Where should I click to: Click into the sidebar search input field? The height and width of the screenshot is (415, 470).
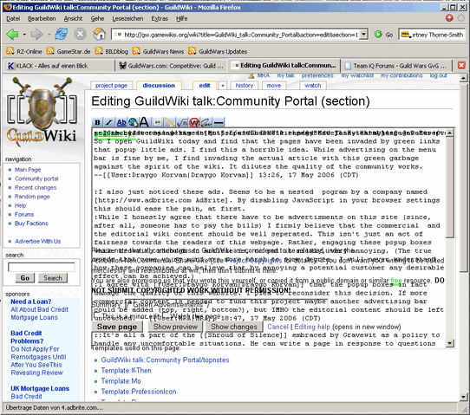click(42, 267)
